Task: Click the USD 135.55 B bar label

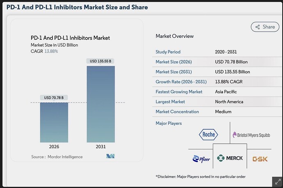Action: coord(100,61)
